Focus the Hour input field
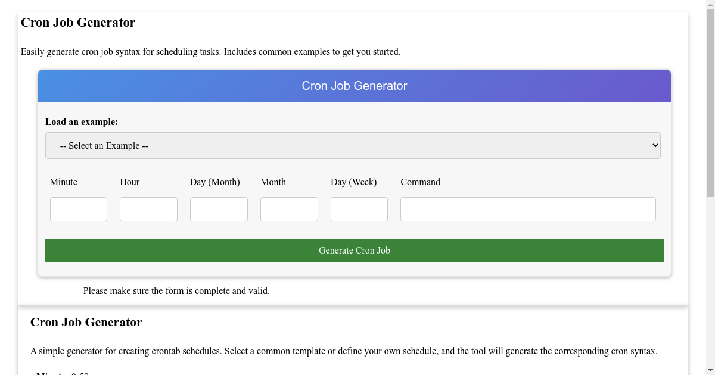This screenshot has height=375, width=715. [x=148, y=209]
